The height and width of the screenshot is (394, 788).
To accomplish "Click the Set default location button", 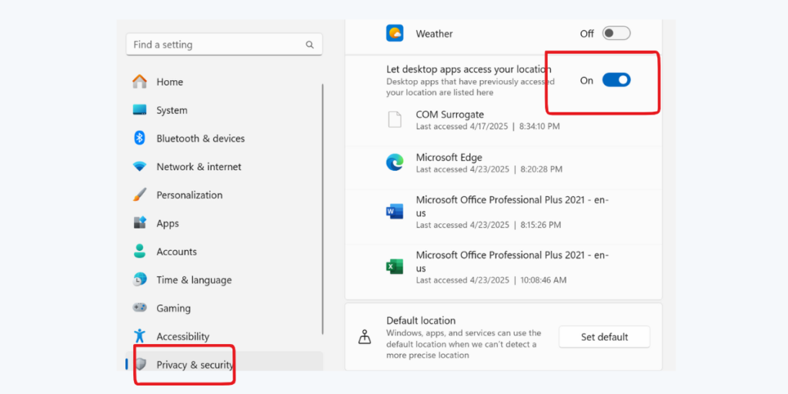I will pyautogui.click(x=604, y=337).
